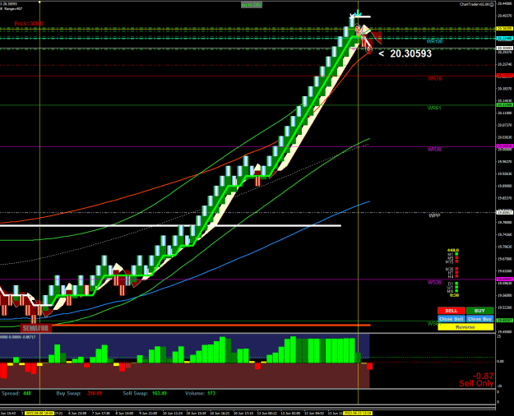This screenshot has width=514, height=416.
Task: Select the WS38 pivot level label
Action: pos(434,282)
